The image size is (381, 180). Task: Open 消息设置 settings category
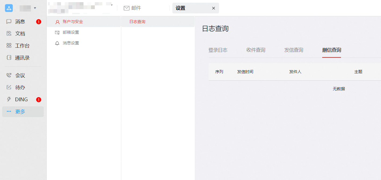pos(84,43)
